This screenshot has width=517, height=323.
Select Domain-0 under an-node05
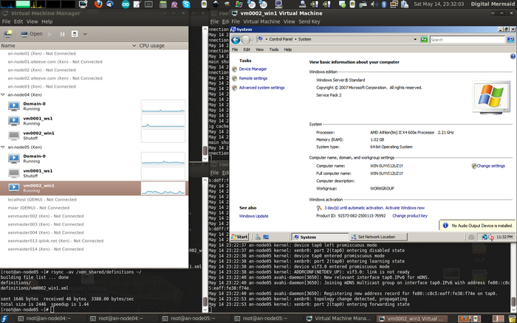(94, 159)
